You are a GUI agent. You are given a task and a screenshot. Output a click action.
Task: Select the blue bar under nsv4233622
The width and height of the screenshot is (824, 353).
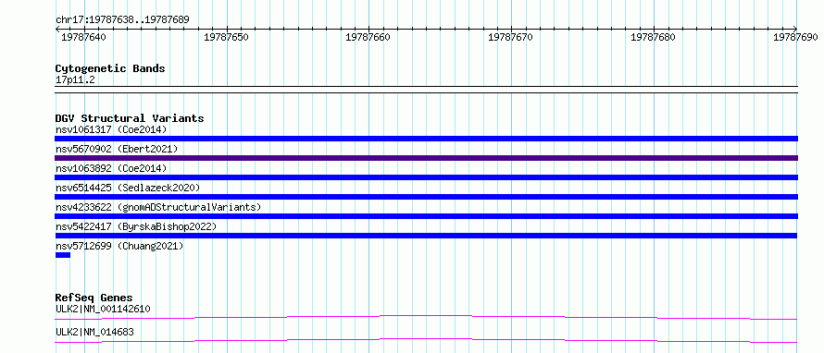click(426, 216)
